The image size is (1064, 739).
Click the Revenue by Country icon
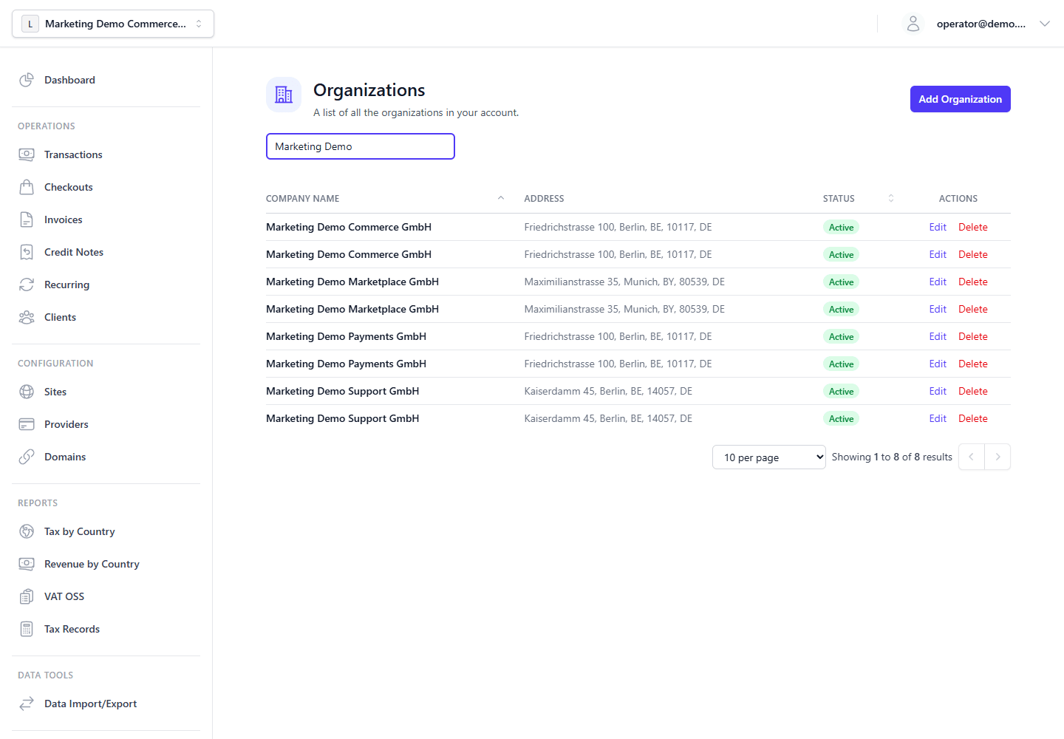27,564
